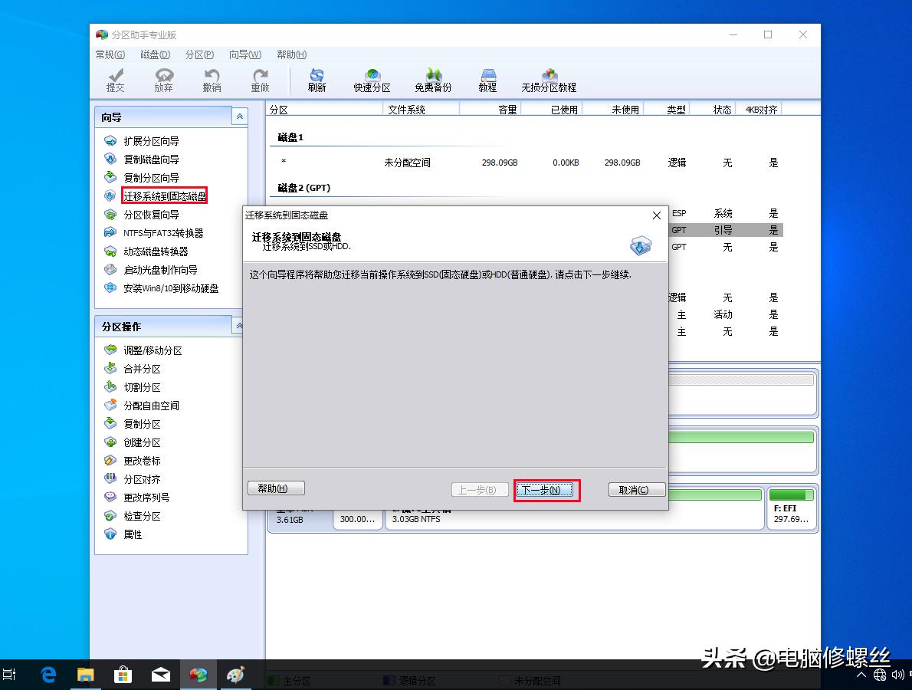
Task: Collapse the 向导 panel
Action: [240, 116]
